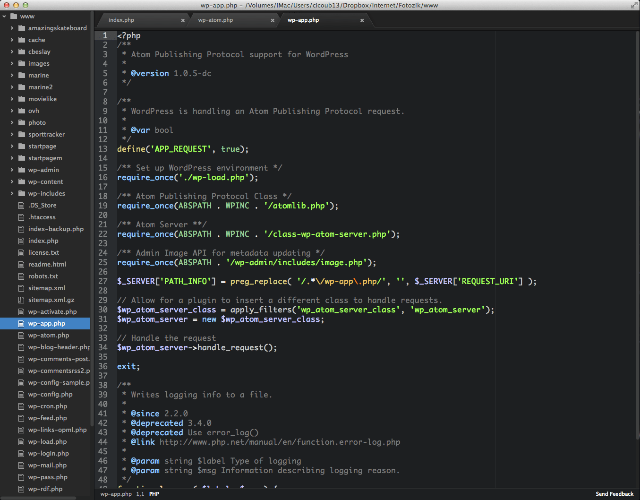Open wp-activate.php from the sidebar
640x500 pixels.
(52, 311)
